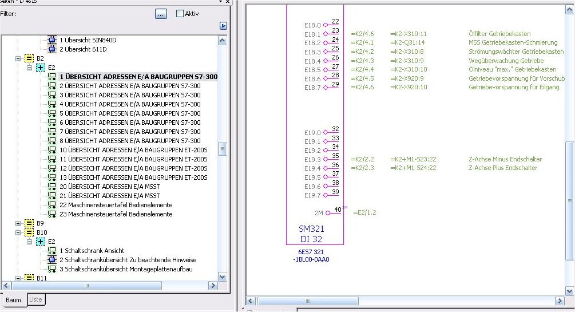Click page icon of 21 ÜBERSICHT ADRESSEN E/A MSST
575x312 pixels.
click(52, 196)
